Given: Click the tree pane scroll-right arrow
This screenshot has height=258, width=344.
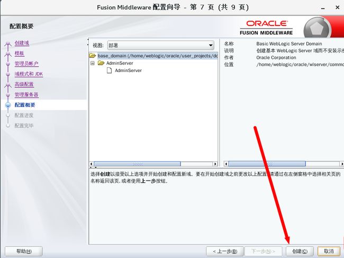Looking at the screenshot, I should 215,164.
